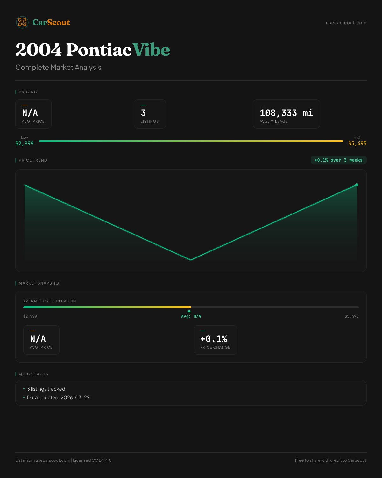Click the triangle marker above Avg: N/A

click(x=189, y=311)
